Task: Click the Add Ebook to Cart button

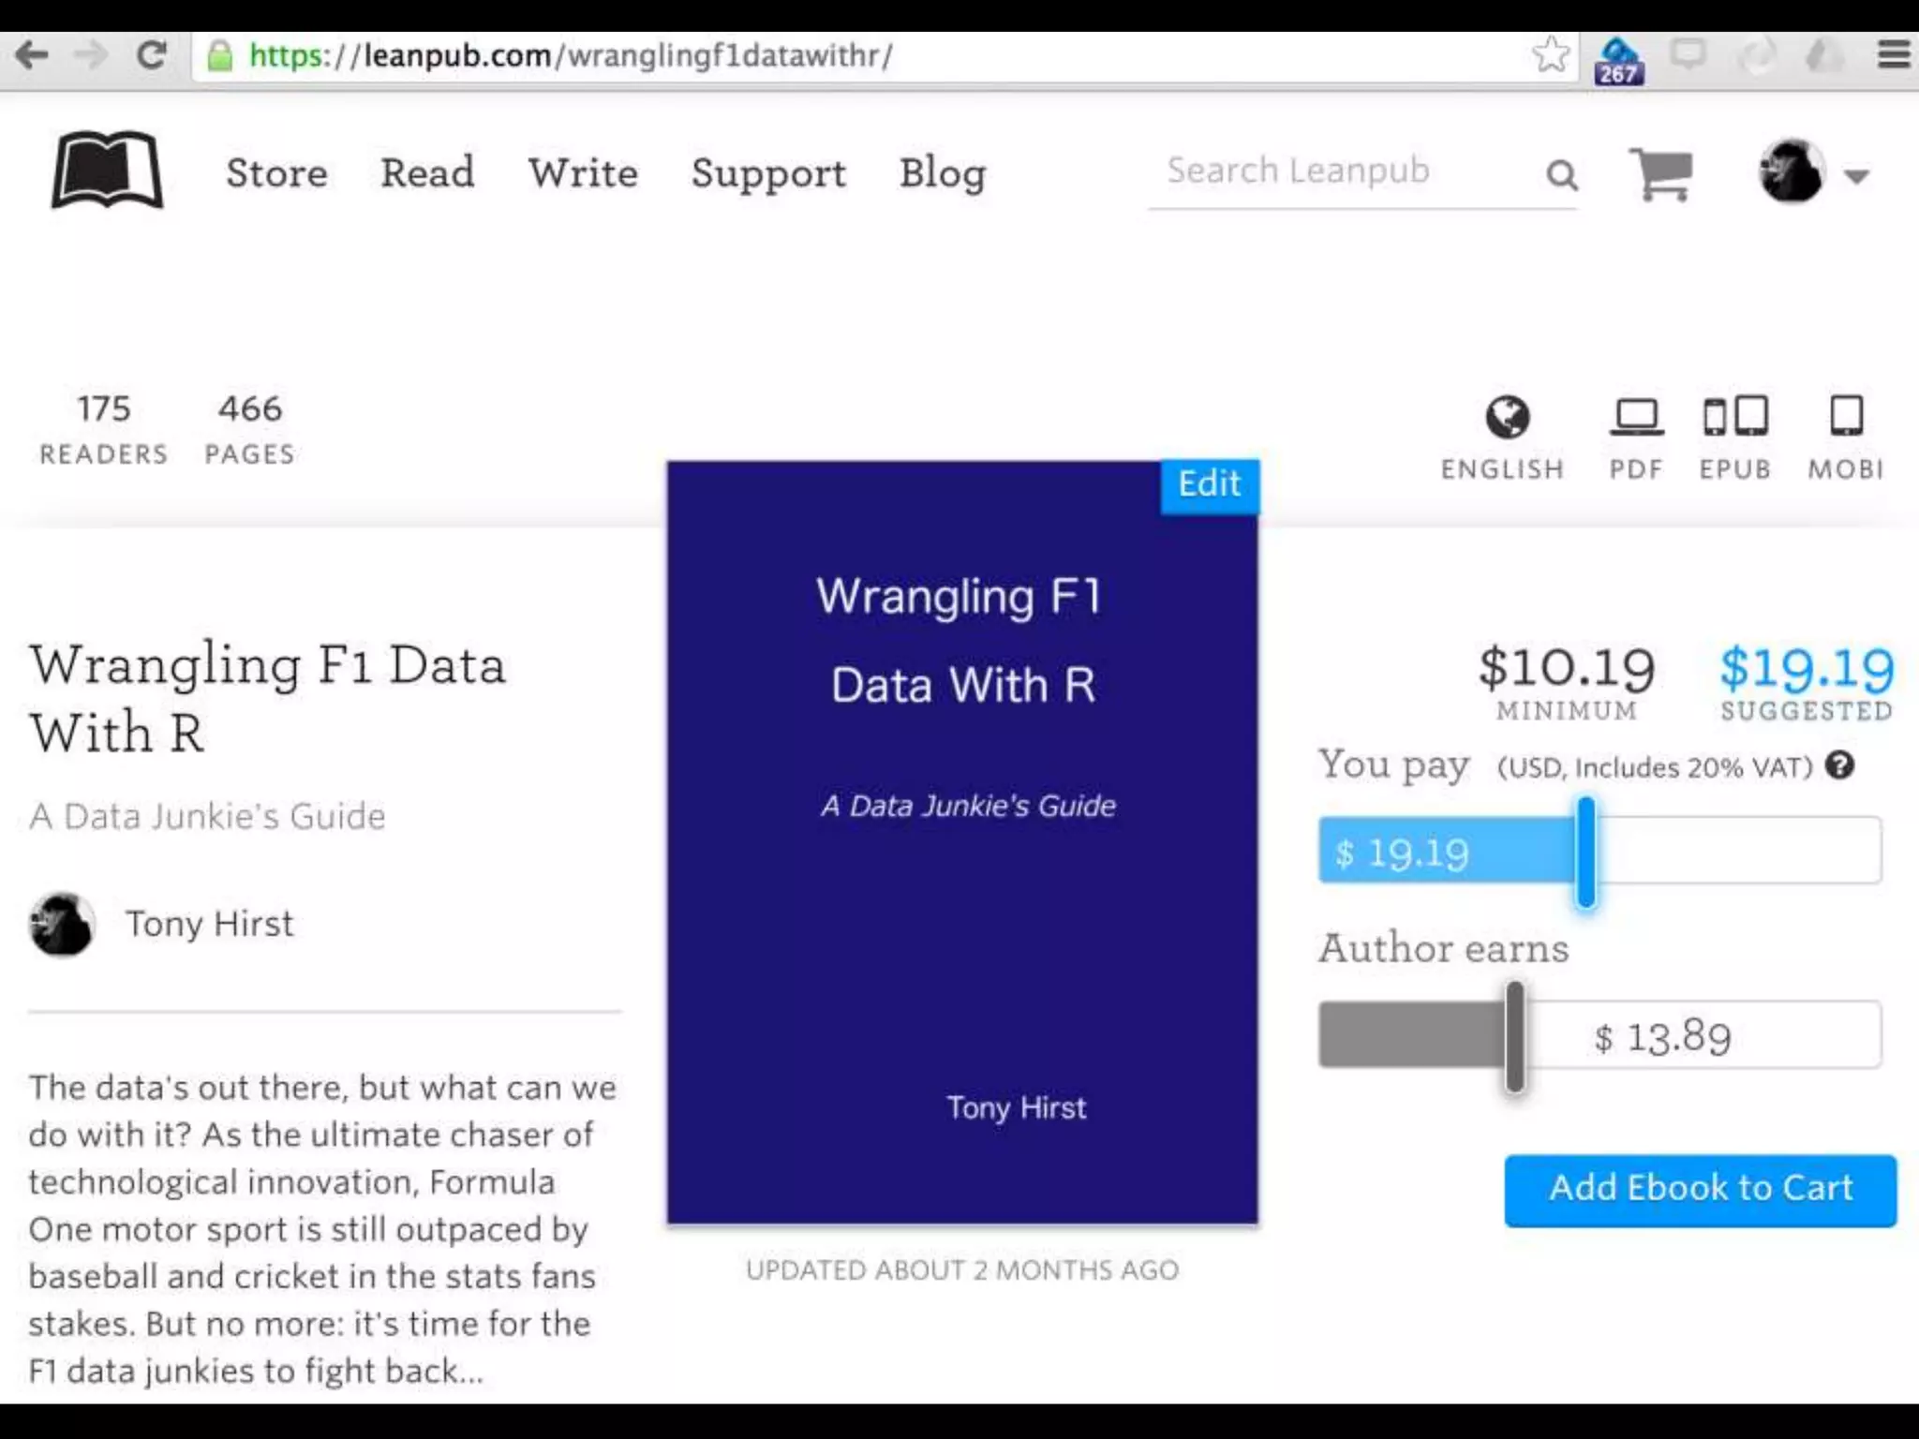Action: (x=1700, y=1189)
